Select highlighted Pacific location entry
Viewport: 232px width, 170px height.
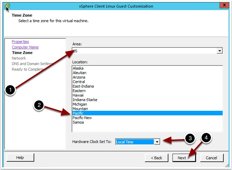pos(147,113)
